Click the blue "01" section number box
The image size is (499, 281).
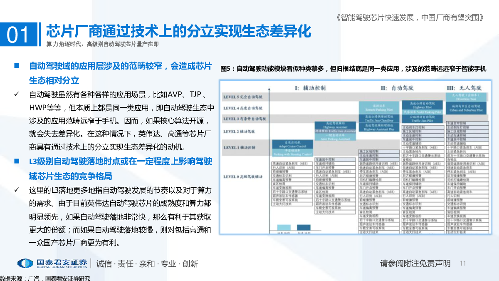(19, 35)
